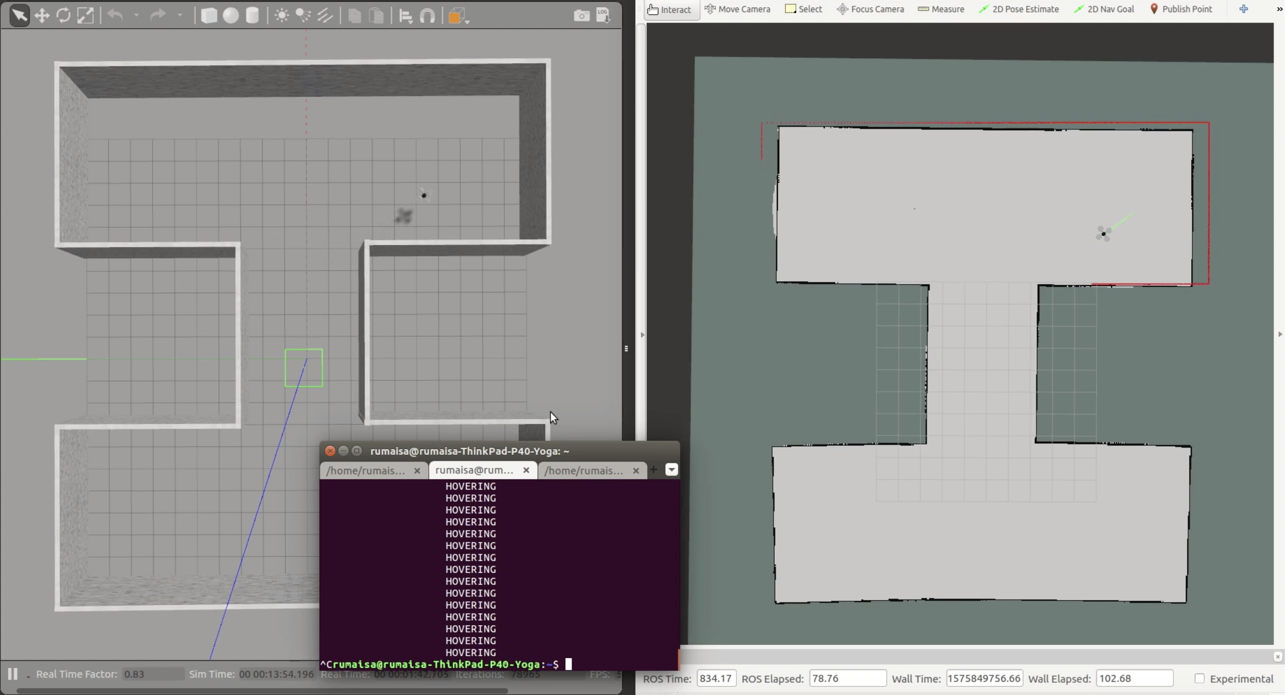The height and width of the screenshot is (695, 1285).
Task: Click the Gazebo side panel splitter handle
Action: click(627, 348)
